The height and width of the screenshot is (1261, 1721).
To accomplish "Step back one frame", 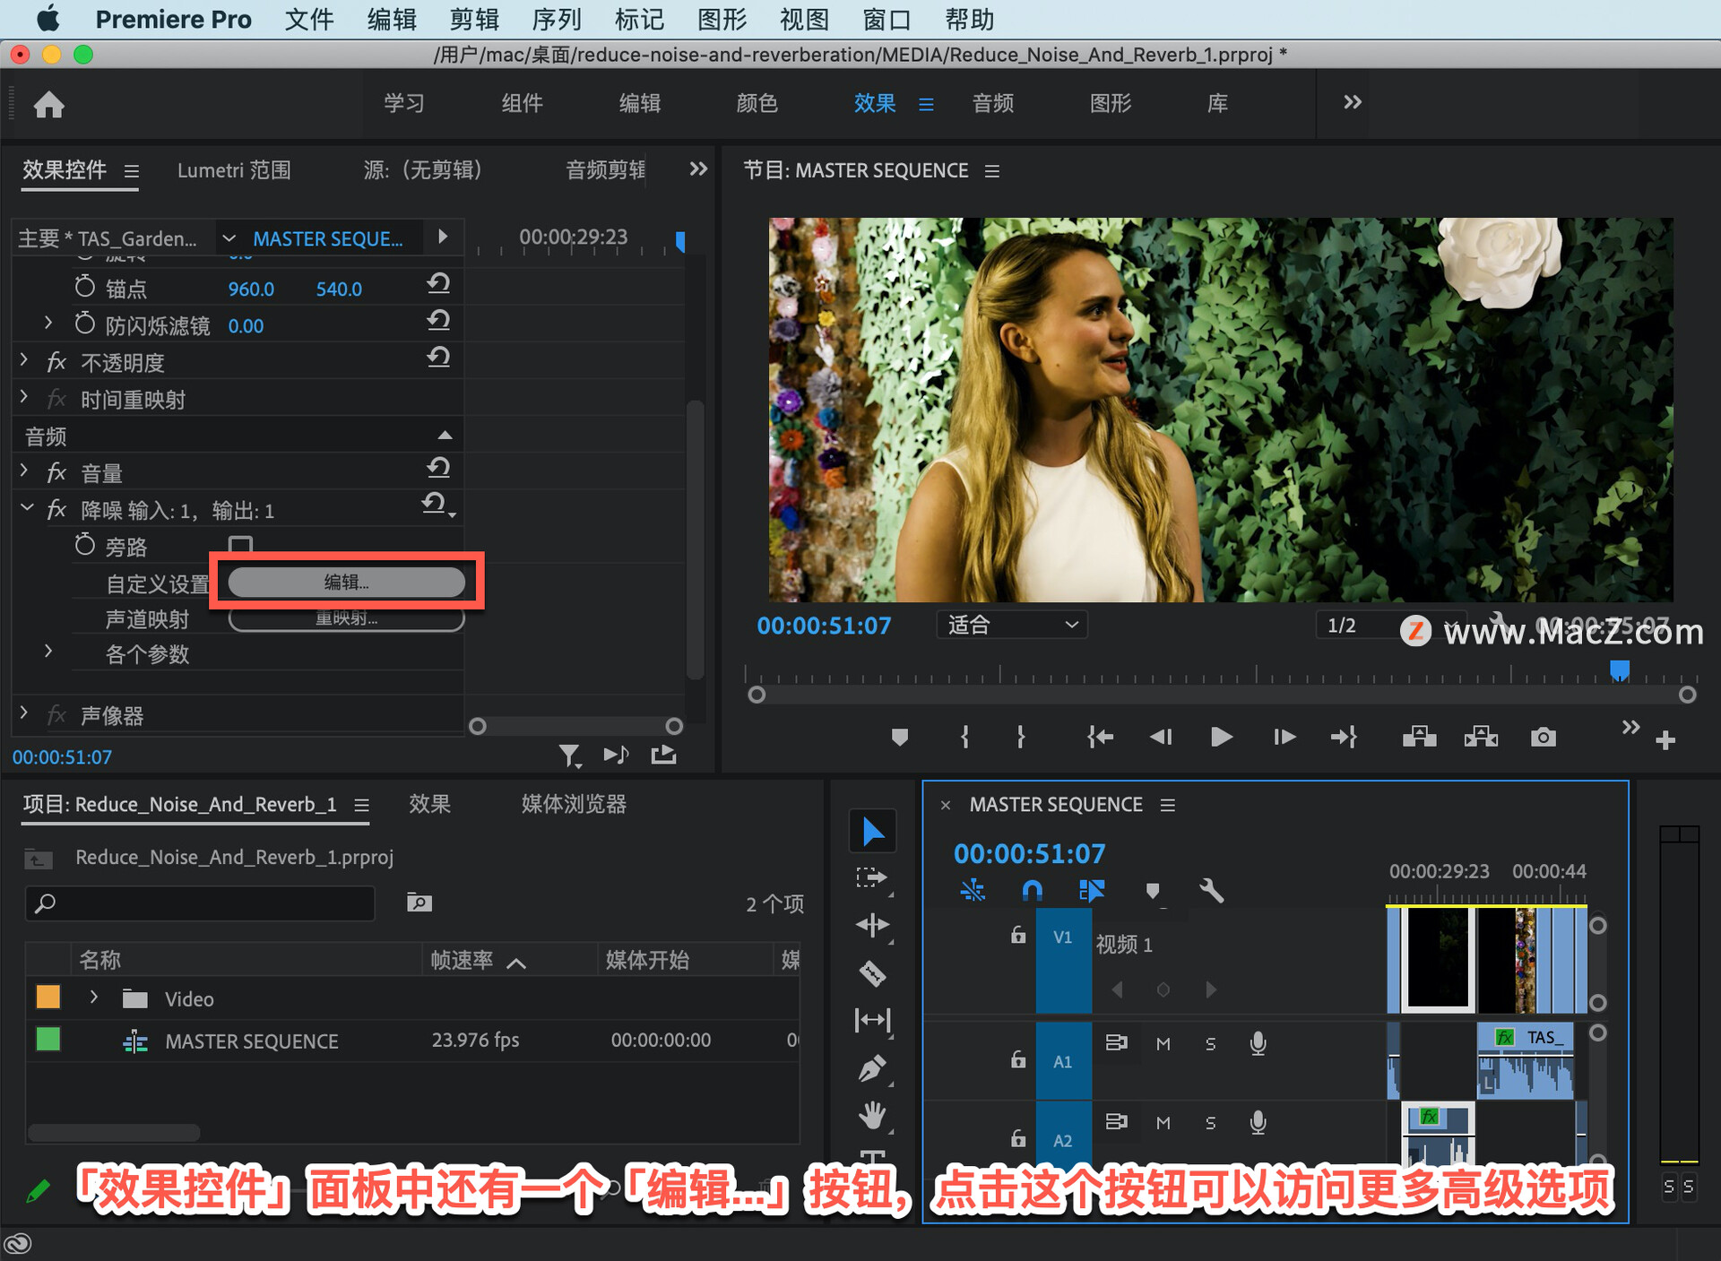I will pos(1161,737).
